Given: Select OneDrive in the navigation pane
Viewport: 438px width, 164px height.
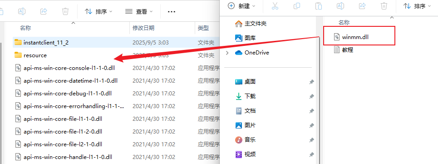Looking at the screenshot, I should [x=252, y=53].
